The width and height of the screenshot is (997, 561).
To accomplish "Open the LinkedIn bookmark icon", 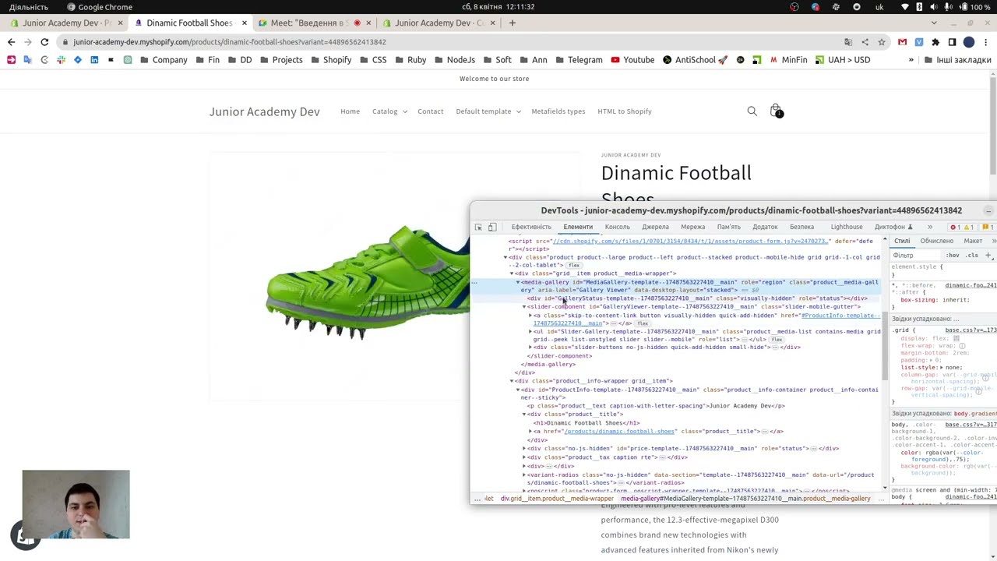I will [x=94, y=60].
